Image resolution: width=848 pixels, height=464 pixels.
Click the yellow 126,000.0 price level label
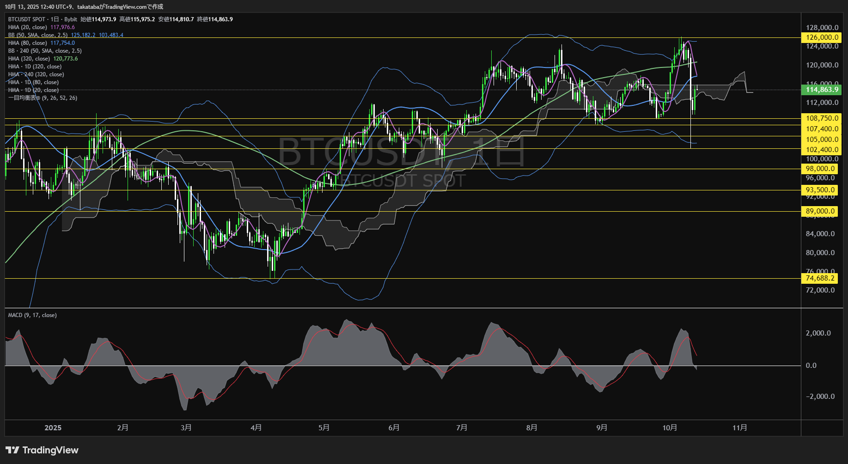pyautogui.click(x=822, y=37)
